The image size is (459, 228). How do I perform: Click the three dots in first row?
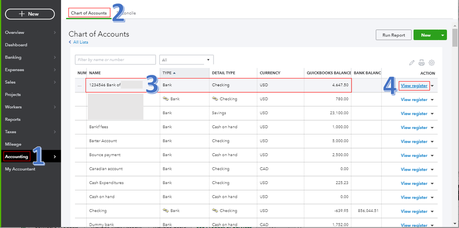point(80,85)
